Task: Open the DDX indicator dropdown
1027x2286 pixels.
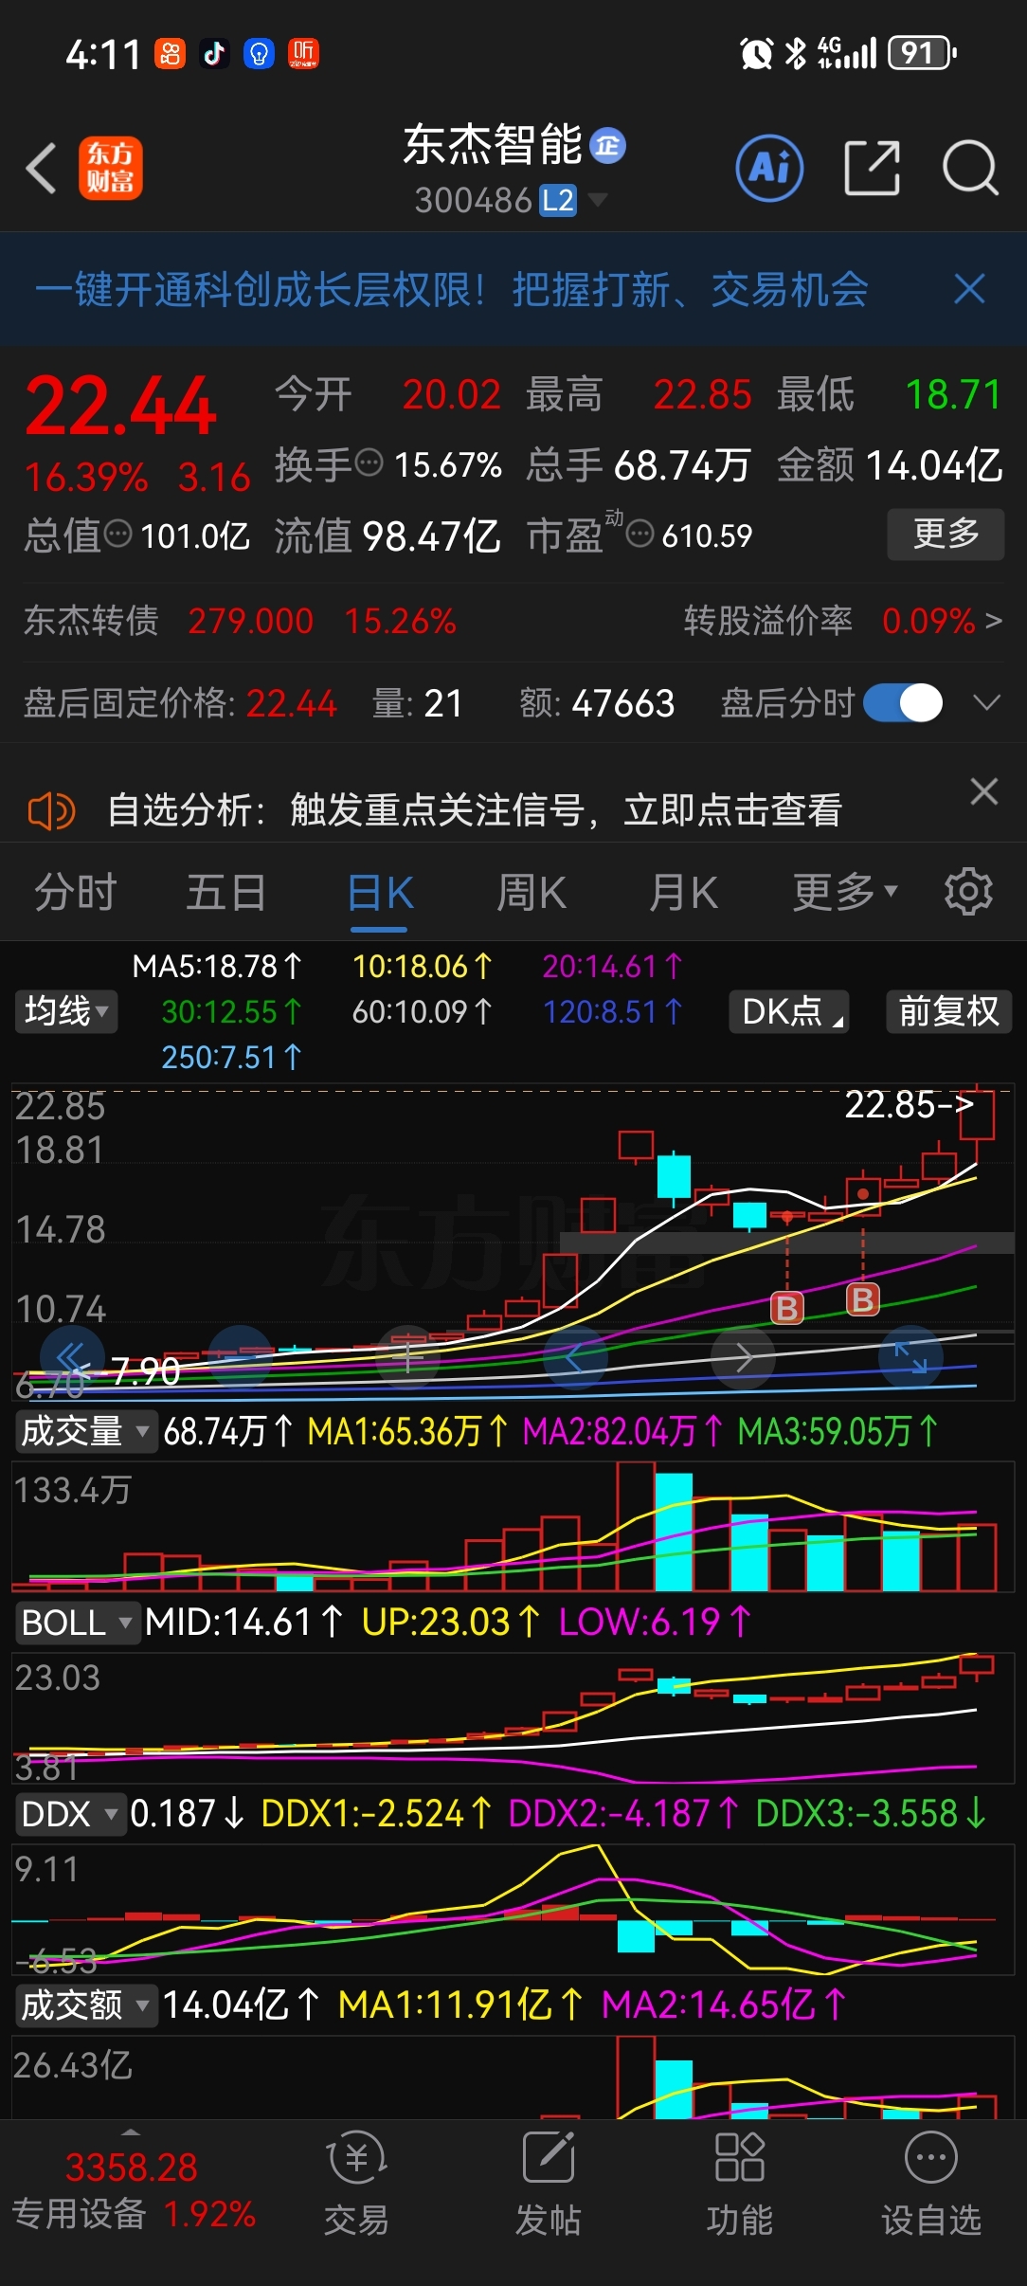Action: point(70,1814)
